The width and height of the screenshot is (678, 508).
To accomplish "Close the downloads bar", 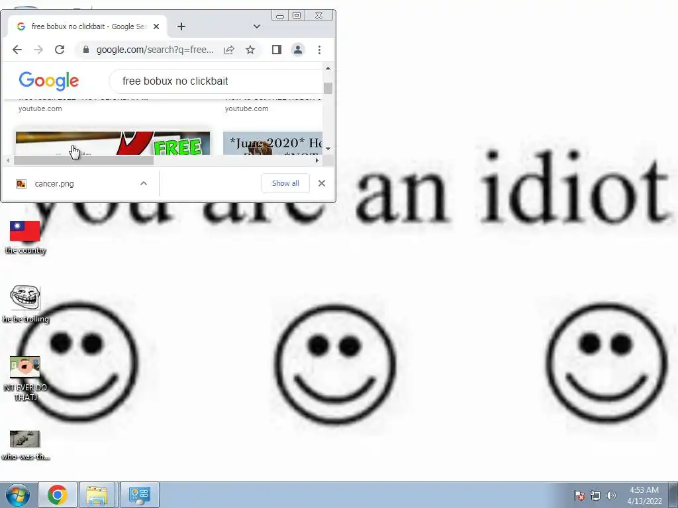I will (x=322, y=183).
